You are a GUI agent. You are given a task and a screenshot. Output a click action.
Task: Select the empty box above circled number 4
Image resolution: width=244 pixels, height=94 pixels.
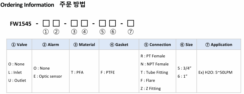84,23
